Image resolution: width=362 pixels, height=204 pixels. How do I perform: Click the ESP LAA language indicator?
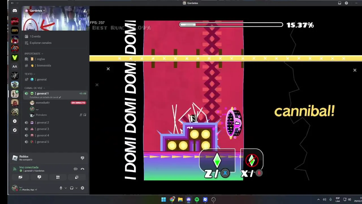(x=338, y=199)
